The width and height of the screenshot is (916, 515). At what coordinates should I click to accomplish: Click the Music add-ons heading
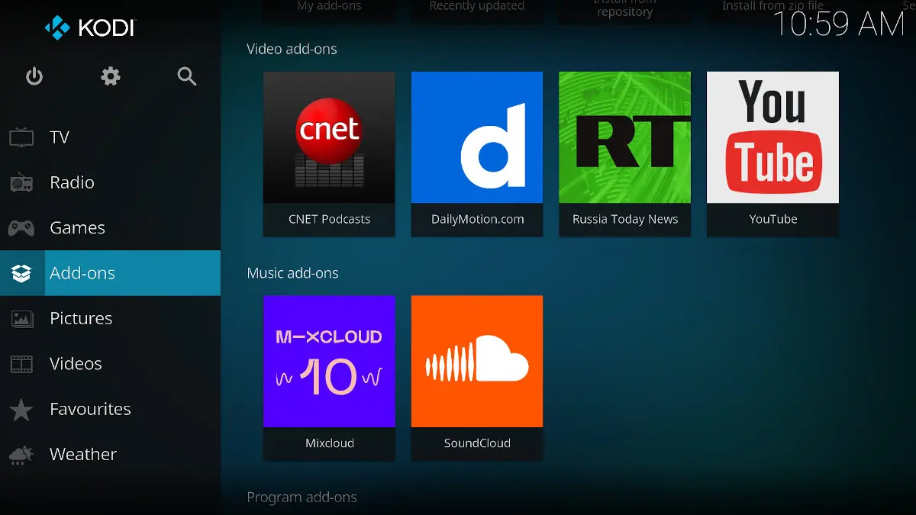(292, 273)
